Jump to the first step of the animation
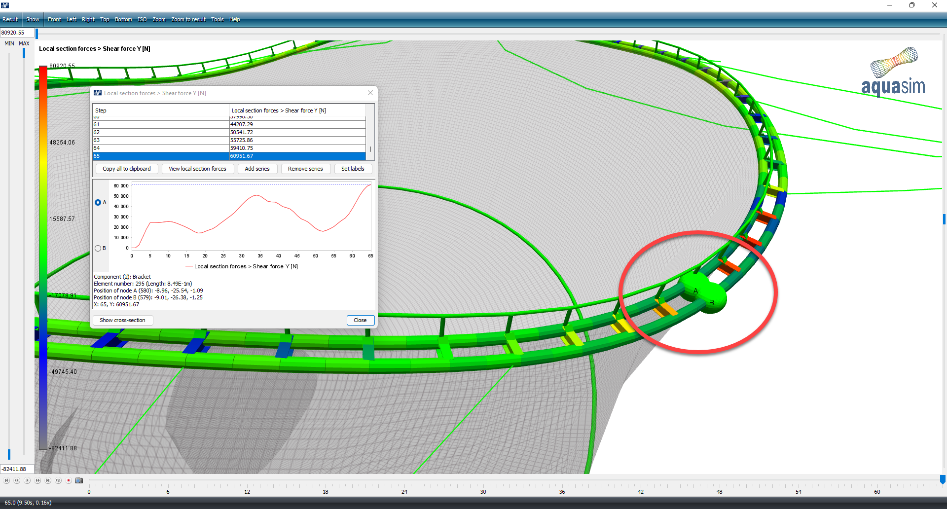 tap(6, 480)
